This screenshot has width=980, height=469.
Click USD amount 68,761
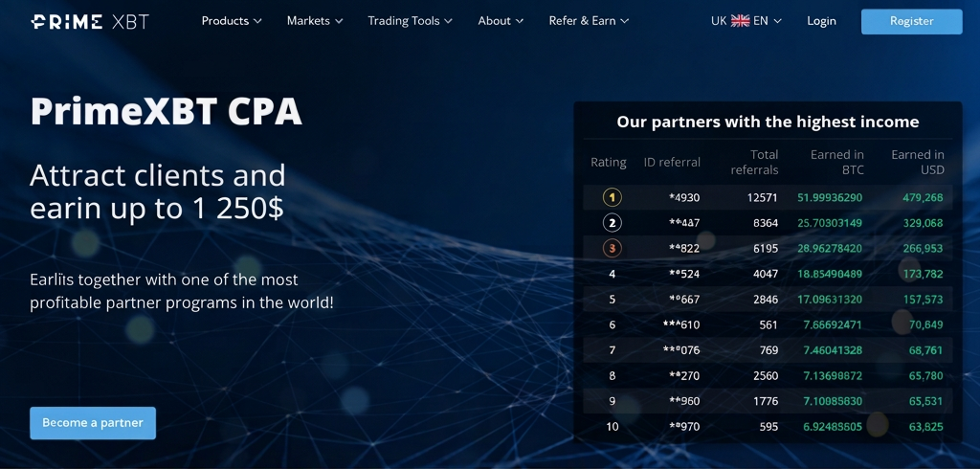pyautogui.click(x=925, y=350)
